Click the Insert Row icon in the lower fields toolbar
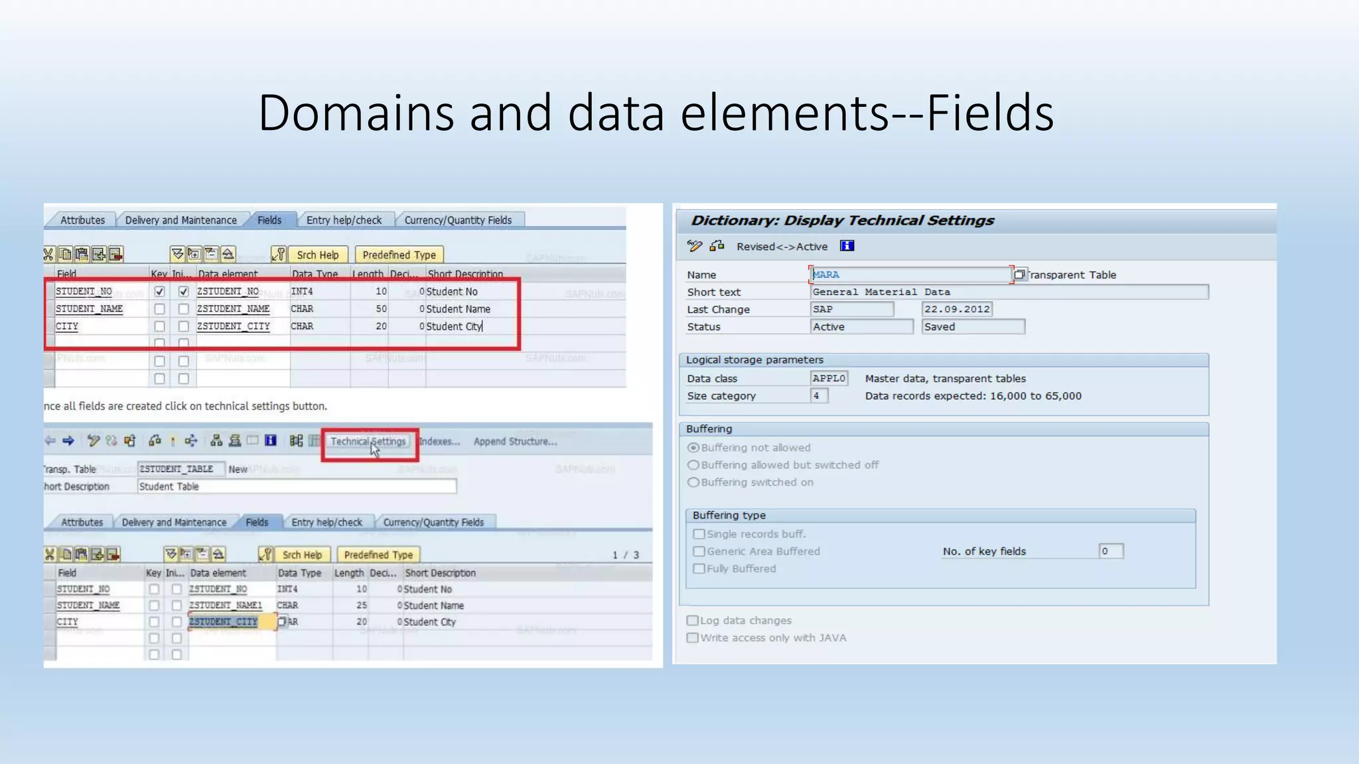The image size is (1359, 764). click(x=98, y=554)
